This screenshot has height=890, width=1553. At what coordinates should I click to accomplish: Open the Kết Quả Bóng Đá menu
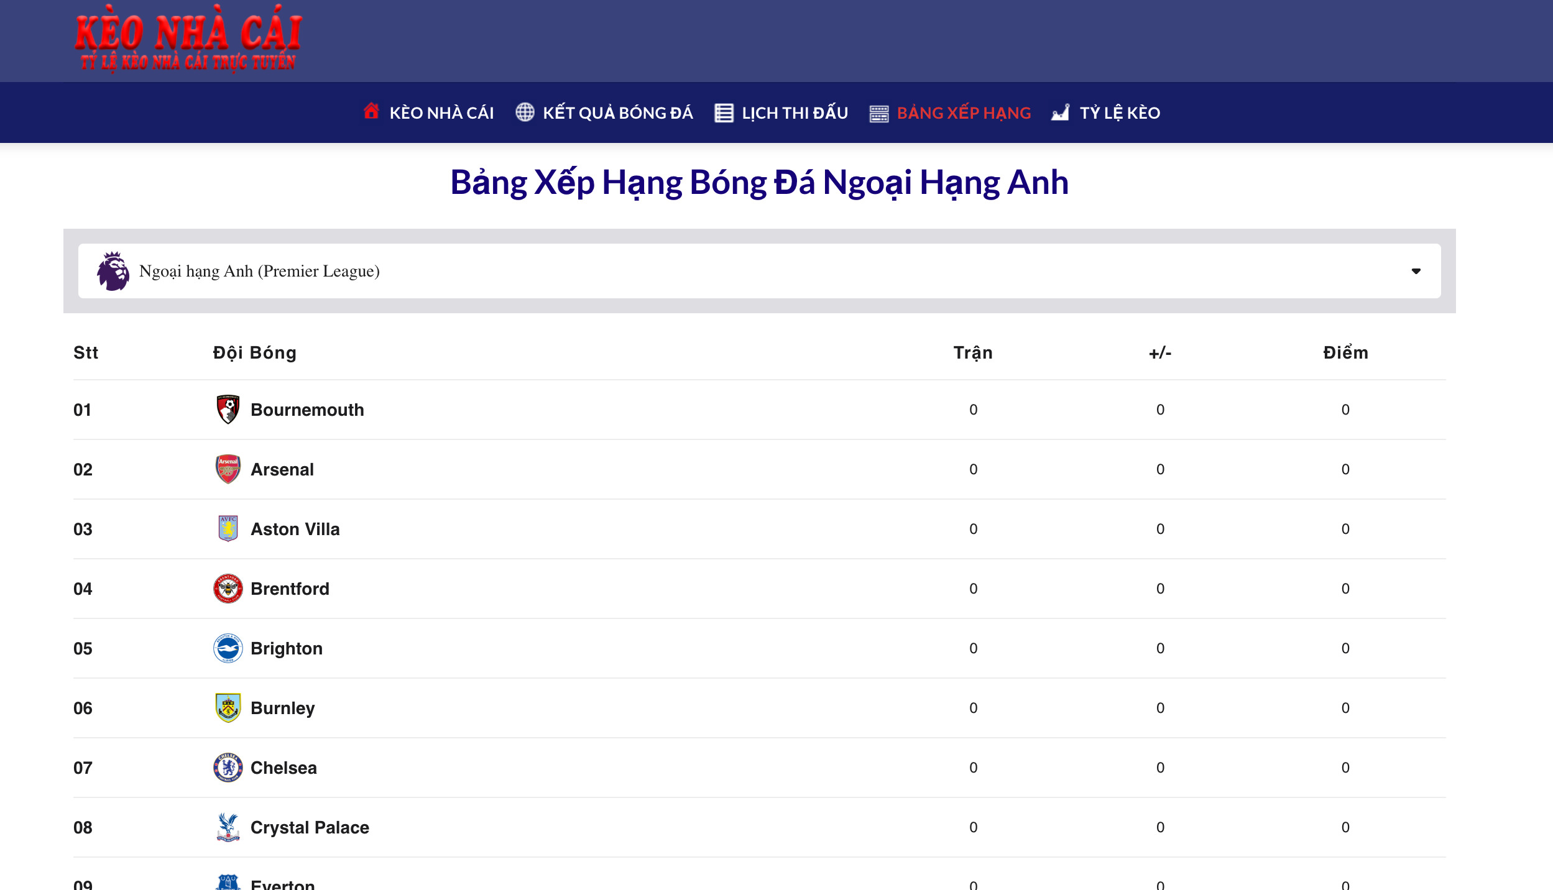coord(617,113)
